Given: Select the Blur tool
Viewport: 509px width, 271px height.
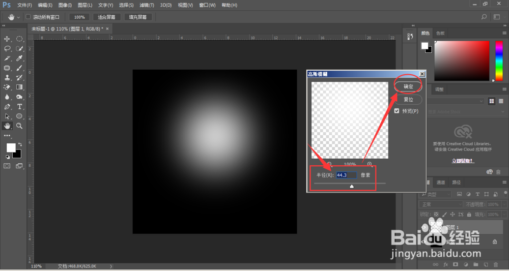Looking at the screenshot, I should [x=7, y=97].
